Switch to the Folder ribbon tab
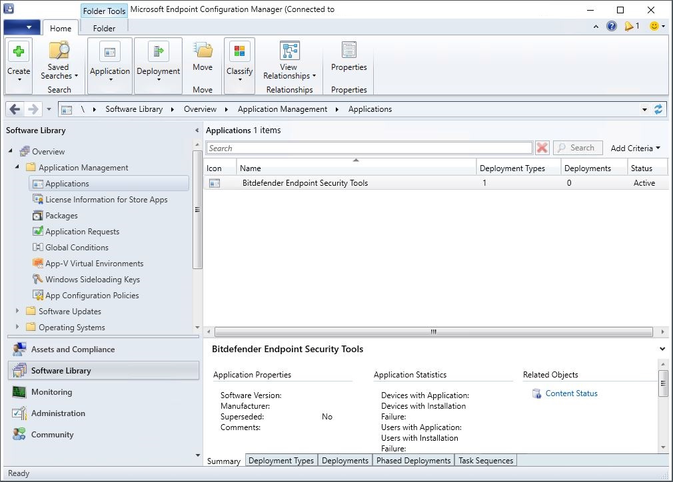 [x=103, y=29]
